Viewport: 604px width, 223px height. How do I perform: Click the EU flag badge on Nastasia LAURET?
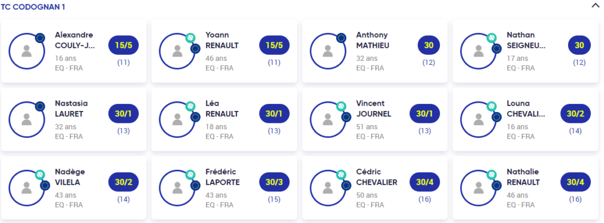(x=40, y=106)
